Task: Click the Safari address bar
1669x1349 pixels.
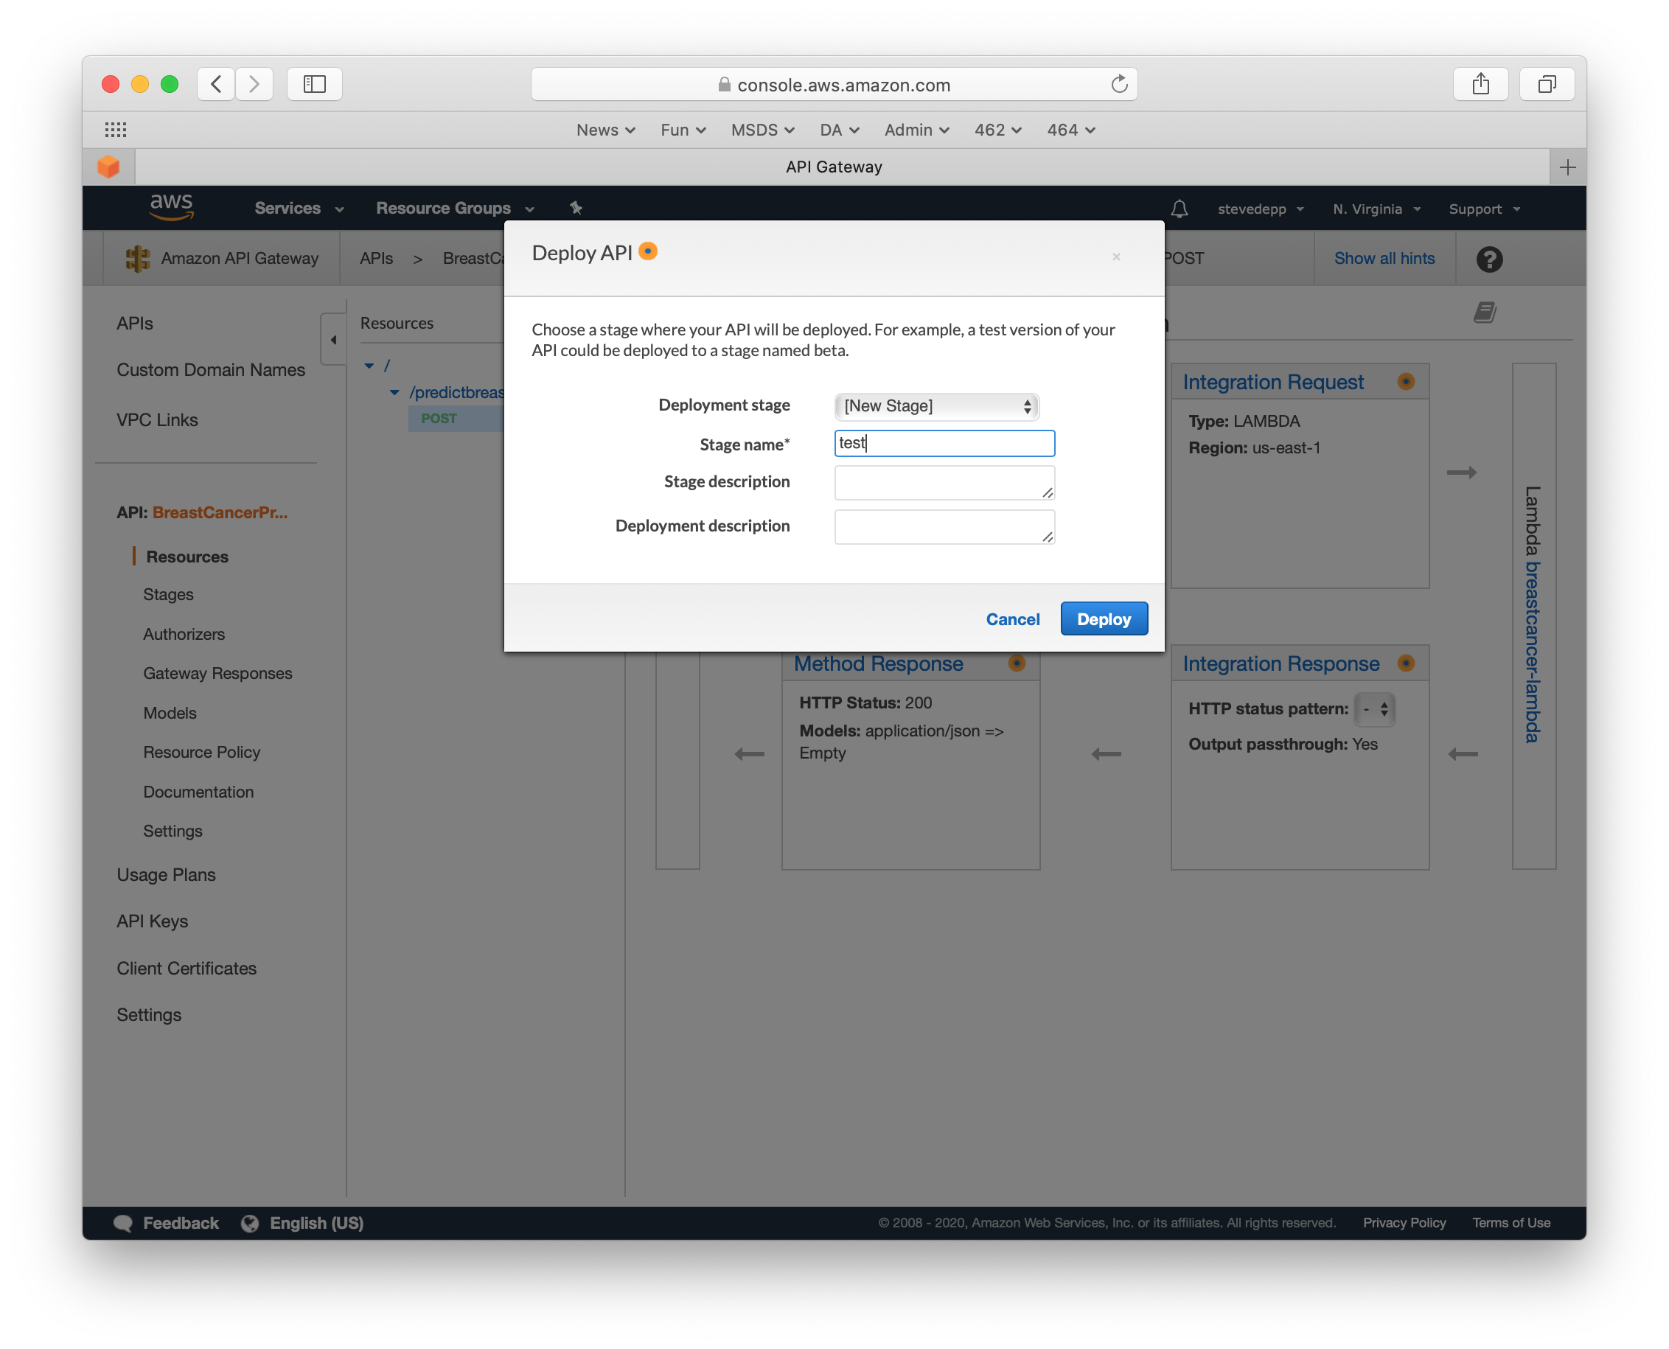Action: coord(834,84)
